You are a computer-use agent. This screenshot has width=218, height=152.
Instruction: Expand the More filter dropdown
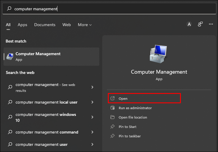point(85,25)
